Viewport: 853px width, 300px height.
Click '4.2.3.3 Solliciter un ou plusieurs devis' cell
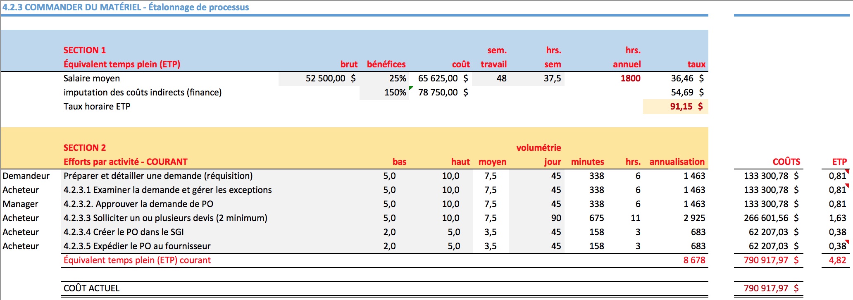[165, 218]
